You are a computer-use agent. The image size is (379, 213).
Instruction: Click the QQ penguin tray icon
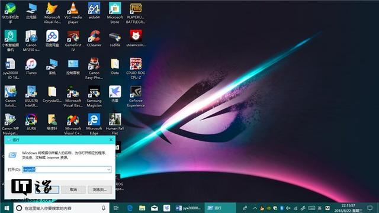point(262,208)
